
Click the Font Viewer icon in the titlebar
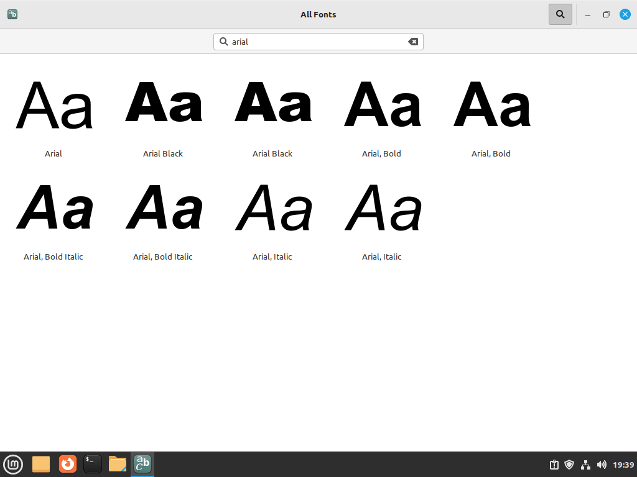[x=12, y=14]
